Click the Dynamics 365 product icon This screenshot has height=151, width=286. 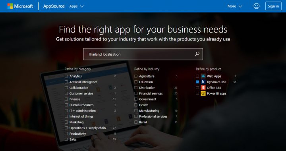tap(203, 82)
